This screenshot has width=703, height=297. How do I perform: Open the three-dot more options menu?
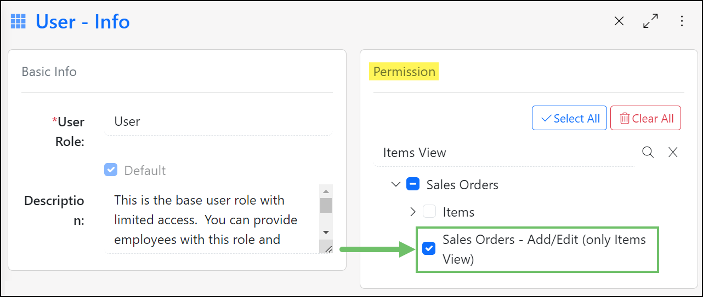click(682, 21)
